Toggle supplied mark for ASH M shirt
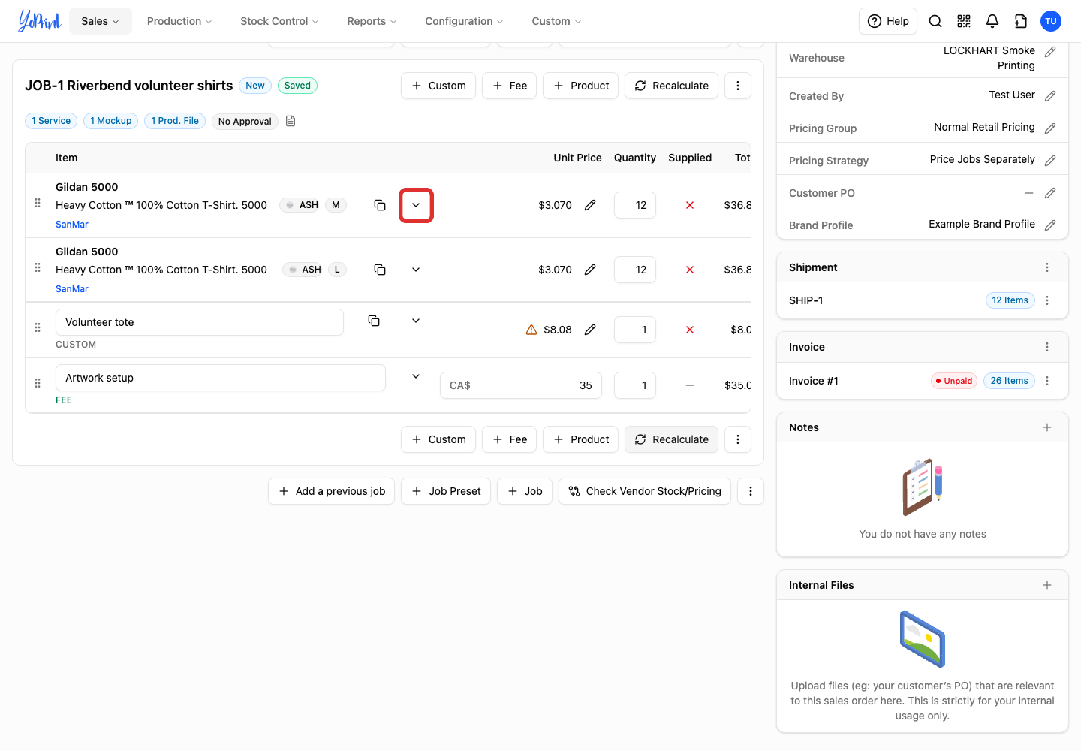Image resolution: width=1081 pixels, height=751 pixels. click(x=690, y=205)
